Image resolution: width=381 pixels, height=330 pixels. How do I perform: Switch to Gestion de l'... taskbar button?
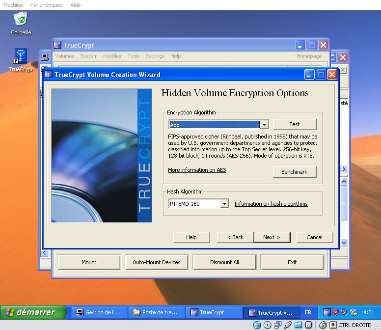click(99, 312)
